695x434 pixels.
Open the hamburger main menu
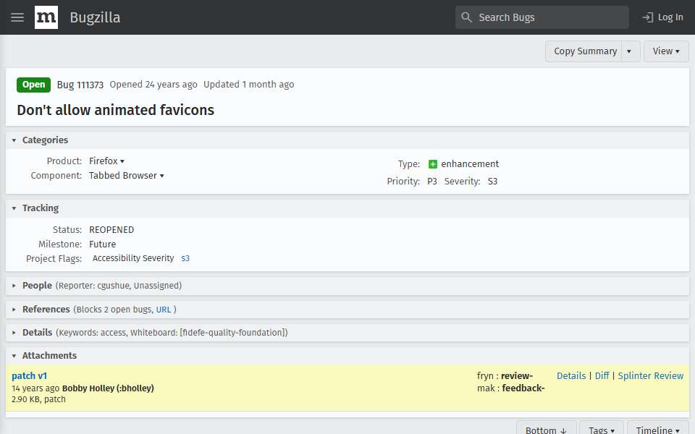[x=17, y=17]
